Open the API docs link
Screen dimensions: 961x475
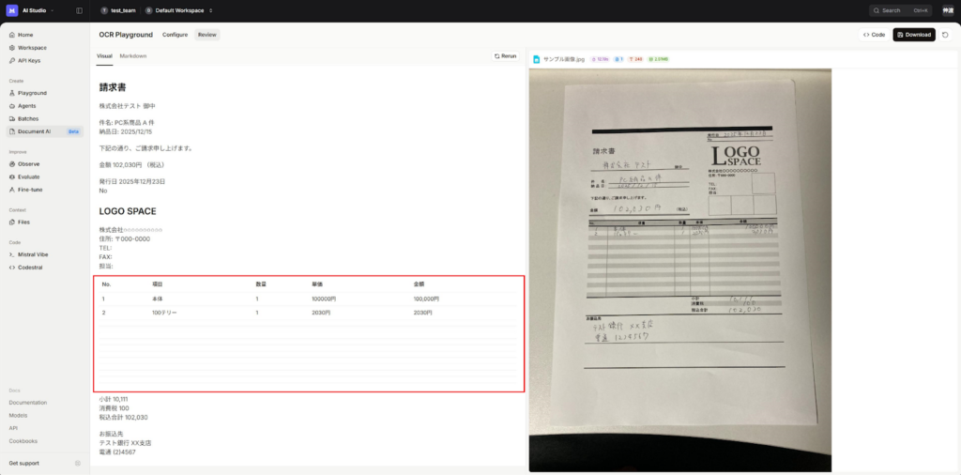click(13, 428)
